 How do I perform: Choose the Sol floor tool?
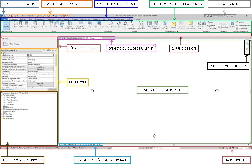coord(62,25)
